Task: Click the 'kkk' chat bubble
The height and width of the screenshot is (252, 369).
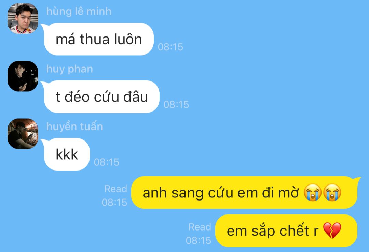Action: [x=67, y=154]
